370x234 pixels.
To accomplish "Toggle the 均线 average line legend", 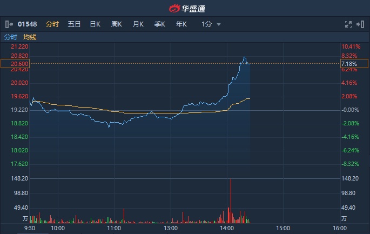I will (30, 37).
